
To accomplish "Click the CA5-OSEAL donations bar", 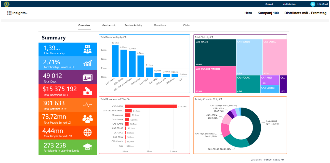I will click(x=151, y=106).
